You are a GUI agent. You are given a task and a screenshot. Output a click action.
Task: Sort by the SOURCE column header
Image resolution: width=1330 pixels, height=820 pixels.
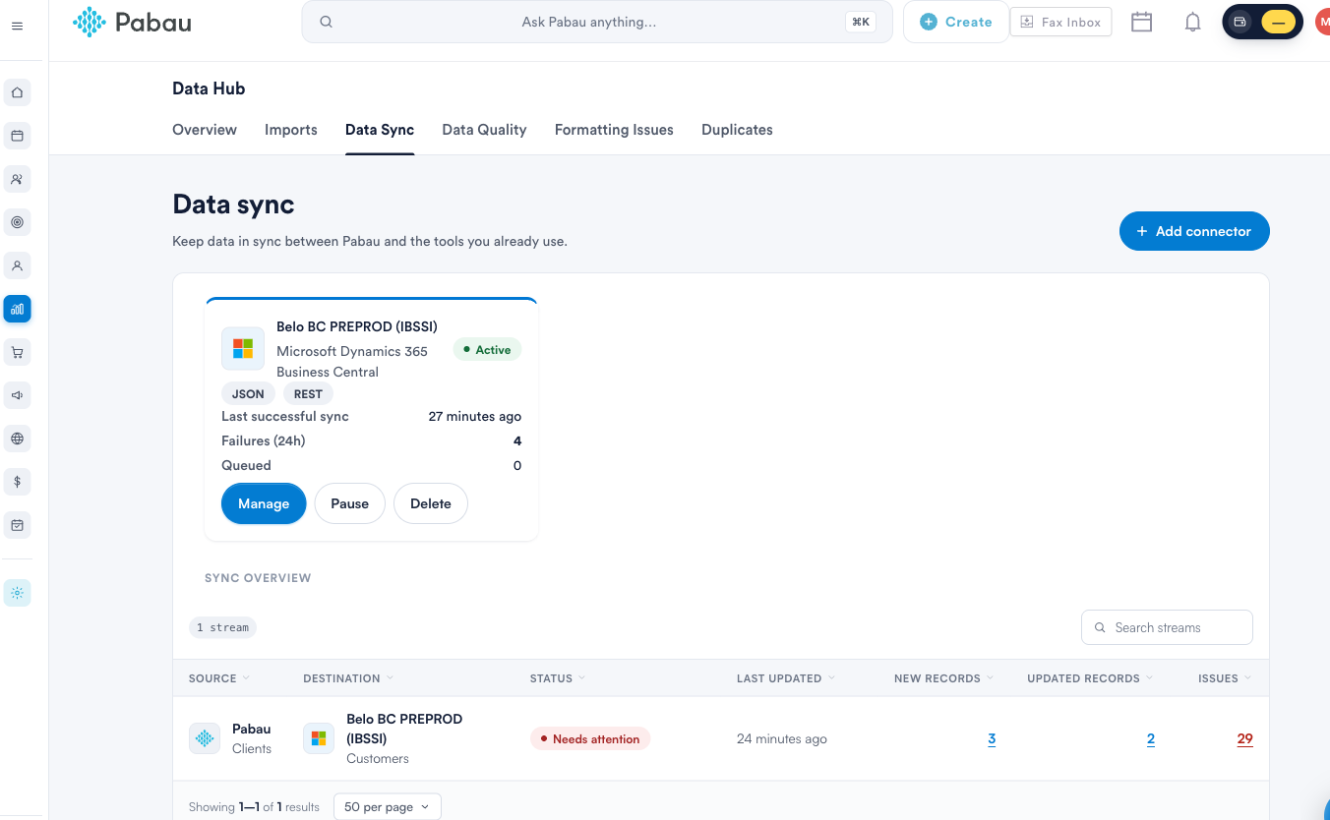[218, 678]
